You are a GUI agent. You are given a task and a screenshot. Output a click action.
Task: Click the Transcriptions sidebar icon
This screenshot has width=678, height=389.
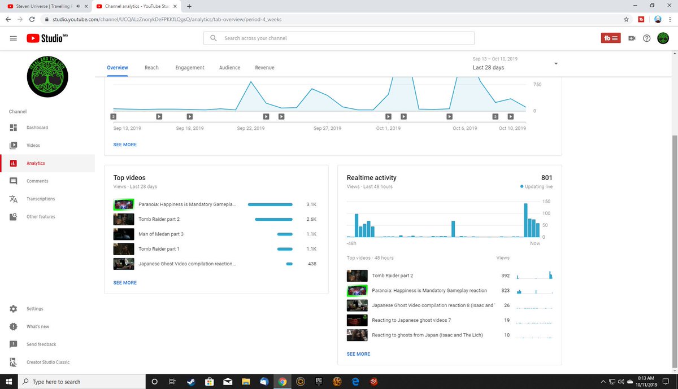click(x=14, y=199)
